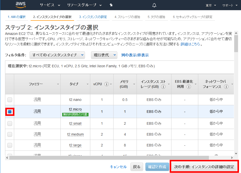Open the サポート dropdown
This screenshot has width=241, height=173.
(230, 6)
